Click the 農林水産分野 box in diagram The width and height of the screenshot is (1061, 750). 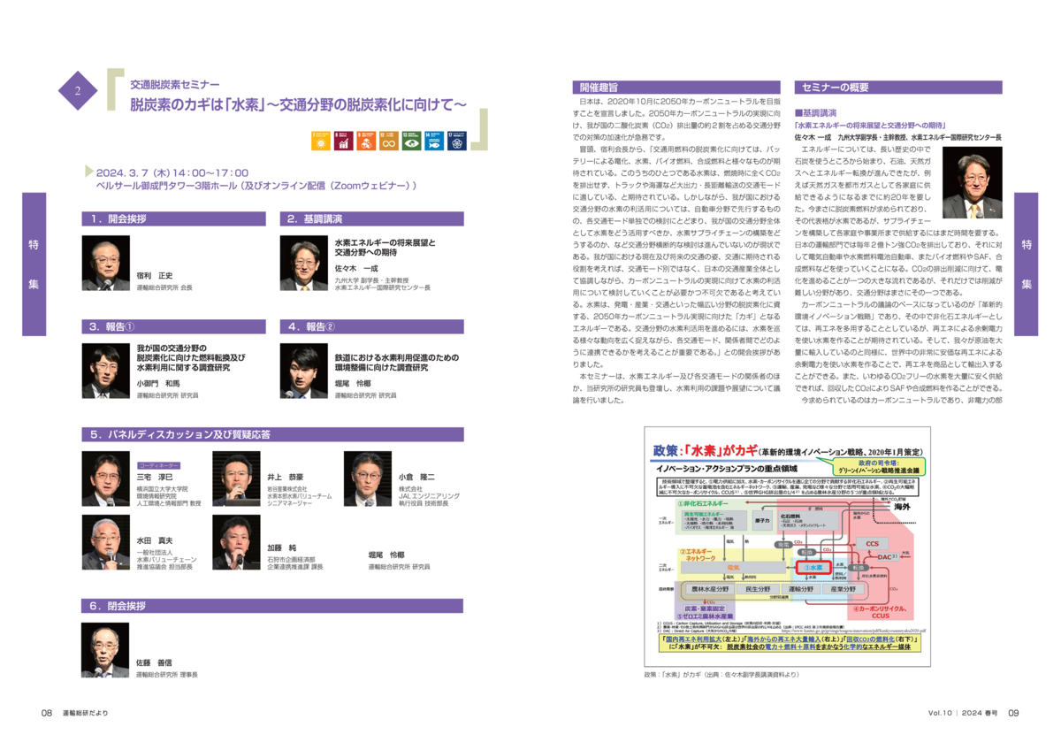(x=708, y=588)
